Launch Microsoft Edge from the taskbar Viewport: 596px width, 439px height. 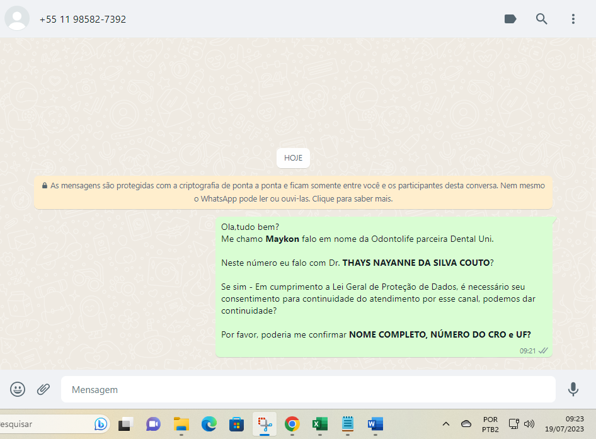[x=209, y=424]
